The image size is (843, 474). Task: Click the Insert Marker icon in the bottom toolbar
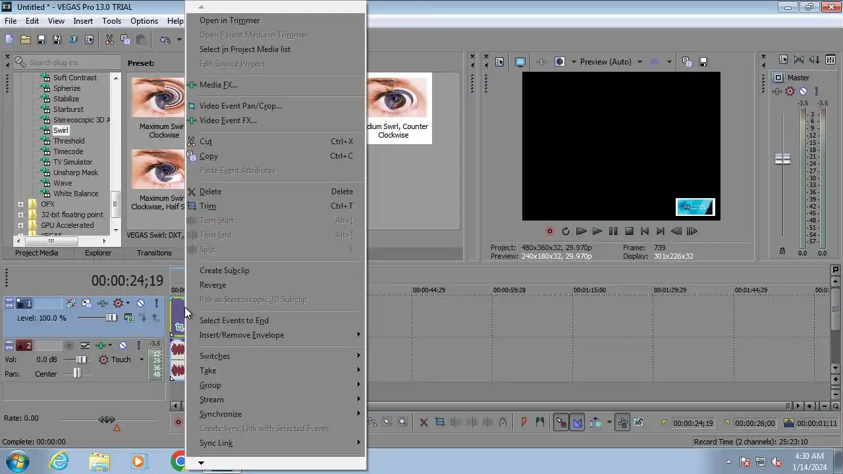[524, 423]
